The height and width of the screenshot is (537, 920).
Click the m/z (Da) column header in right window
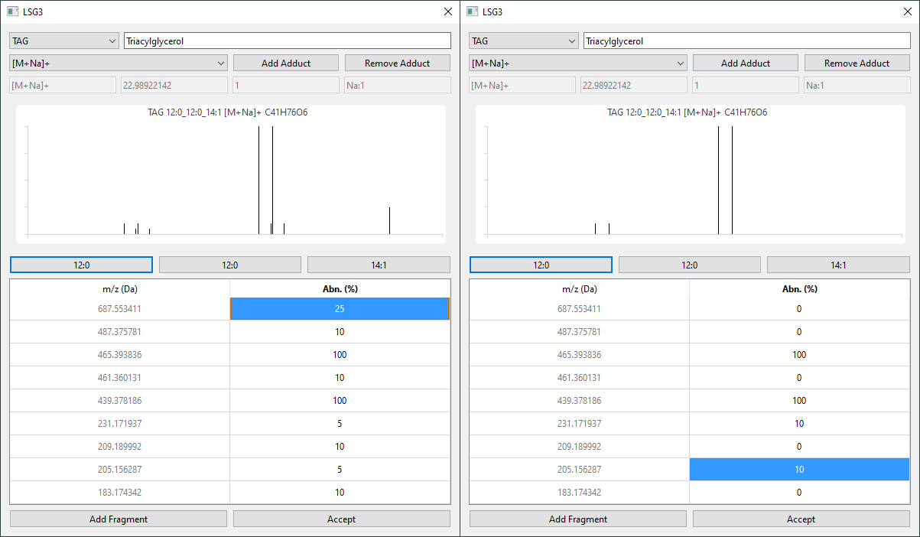click(x=580, y=288)
